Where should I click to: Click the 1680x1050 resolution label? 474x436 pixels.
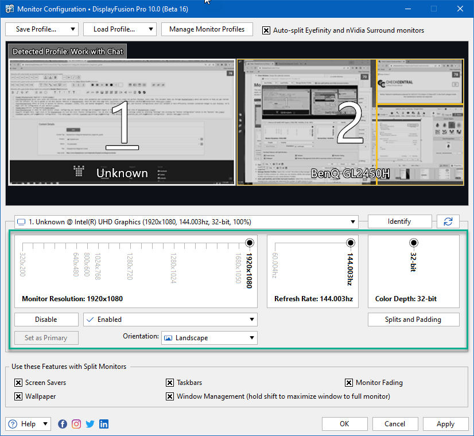point(238,268)
